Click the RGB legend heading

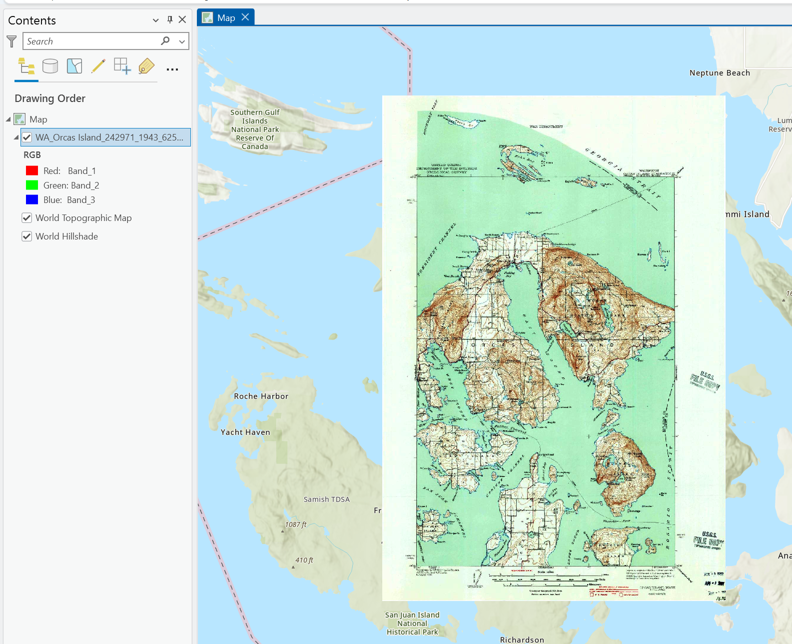[x=32, y=155]
